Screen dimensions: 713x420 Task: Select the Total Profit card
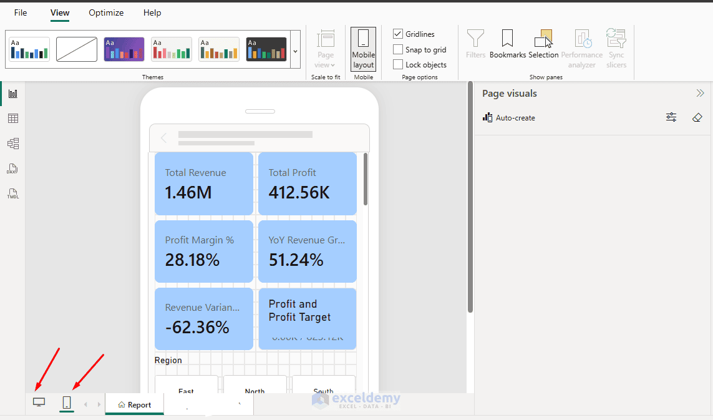pyautogui.click(x=308, y=184)
